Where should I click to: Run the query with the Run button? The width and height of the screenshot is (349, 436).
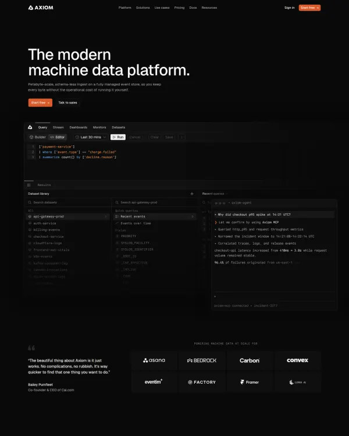point(118,137)
